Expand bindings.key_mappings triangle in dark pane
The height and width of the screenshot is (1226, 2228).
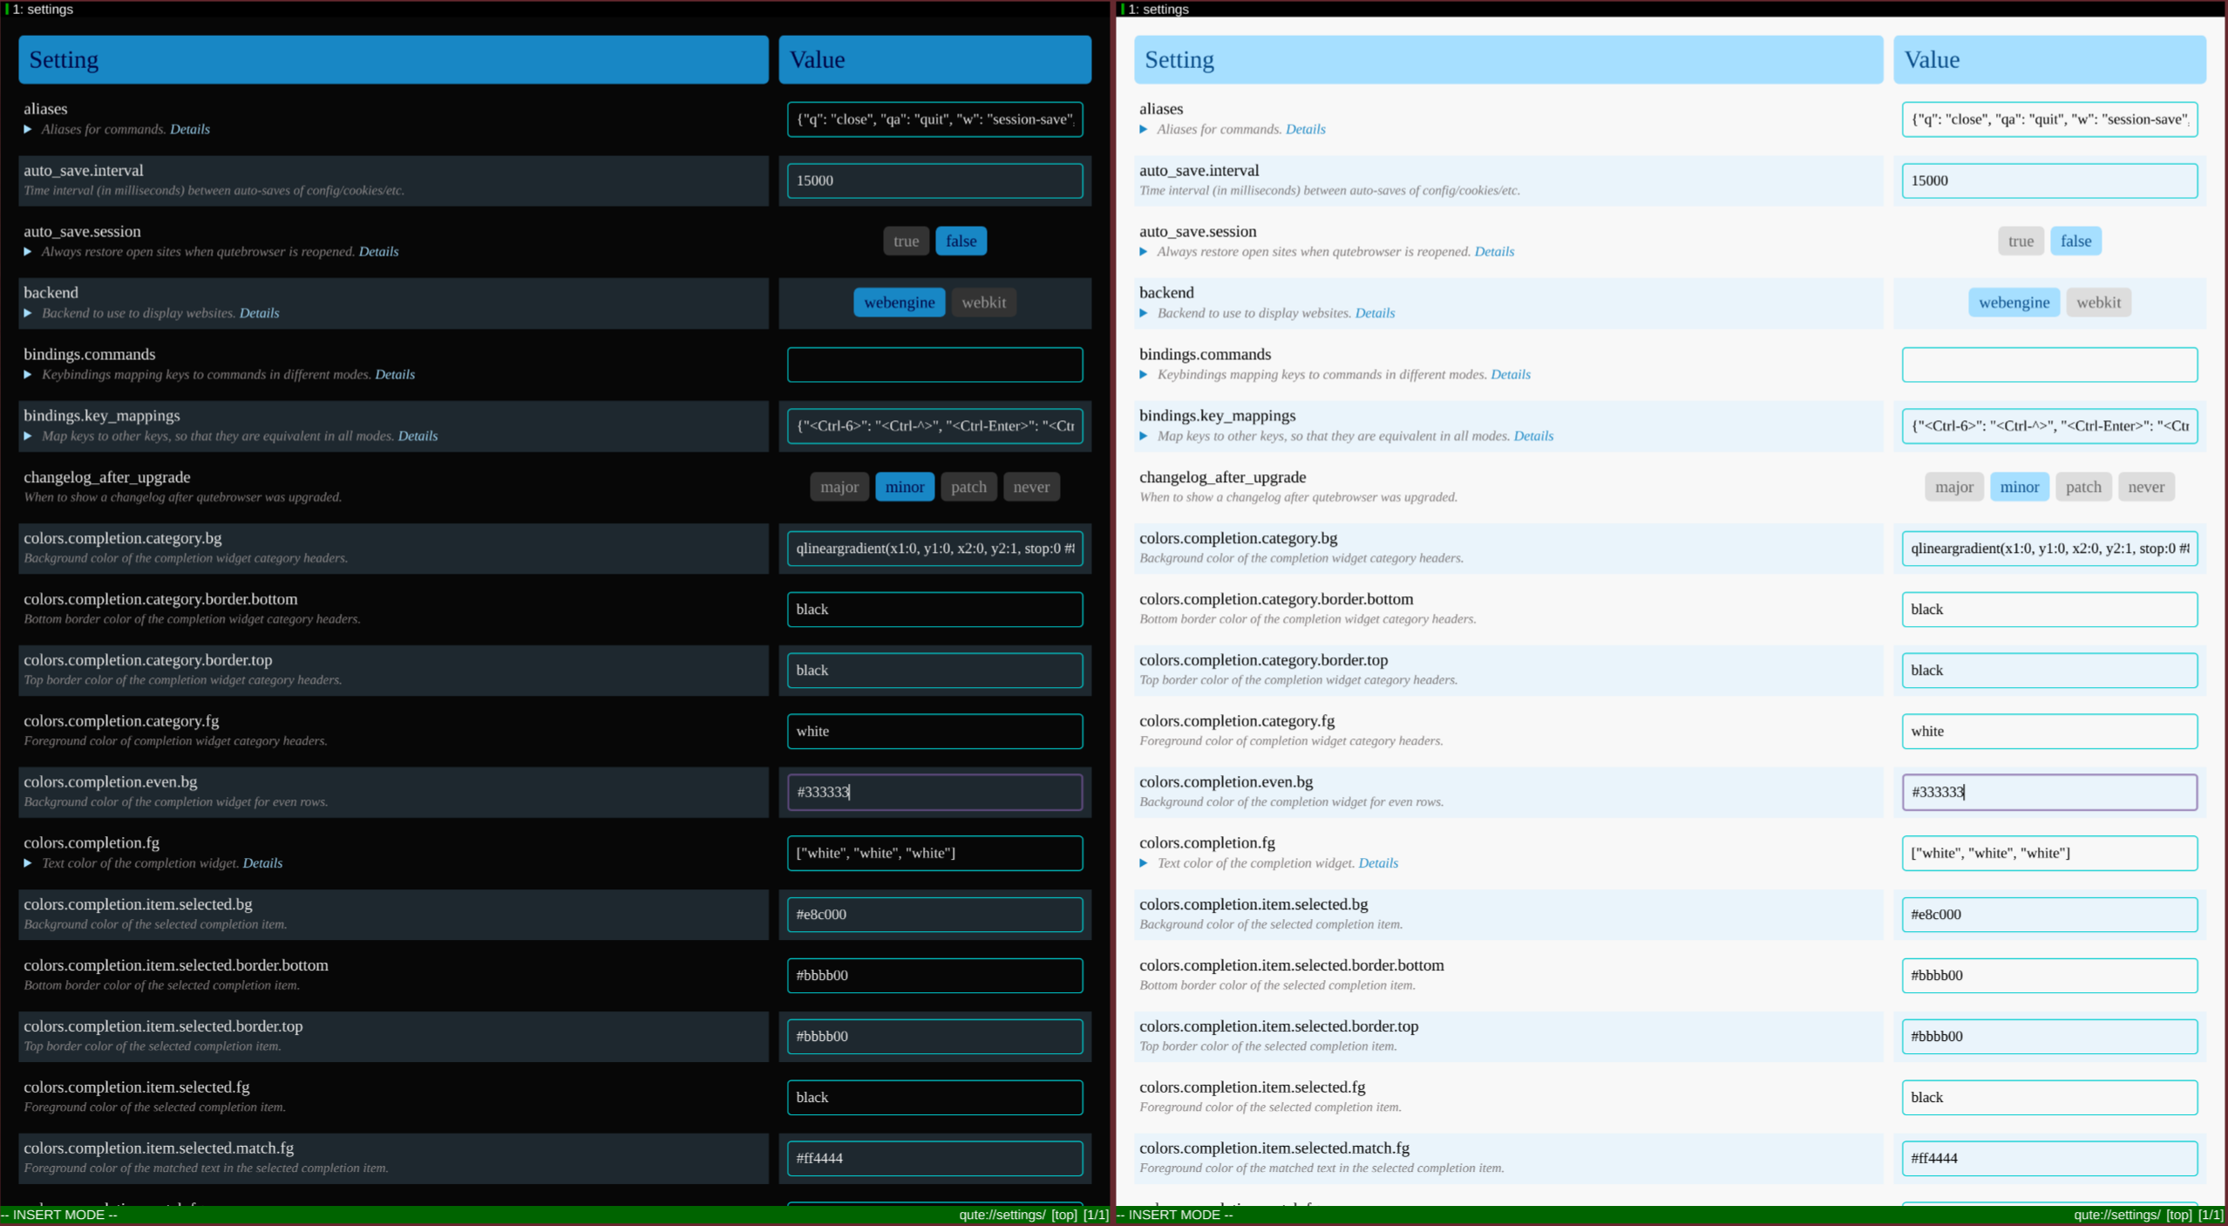[28, 436]
